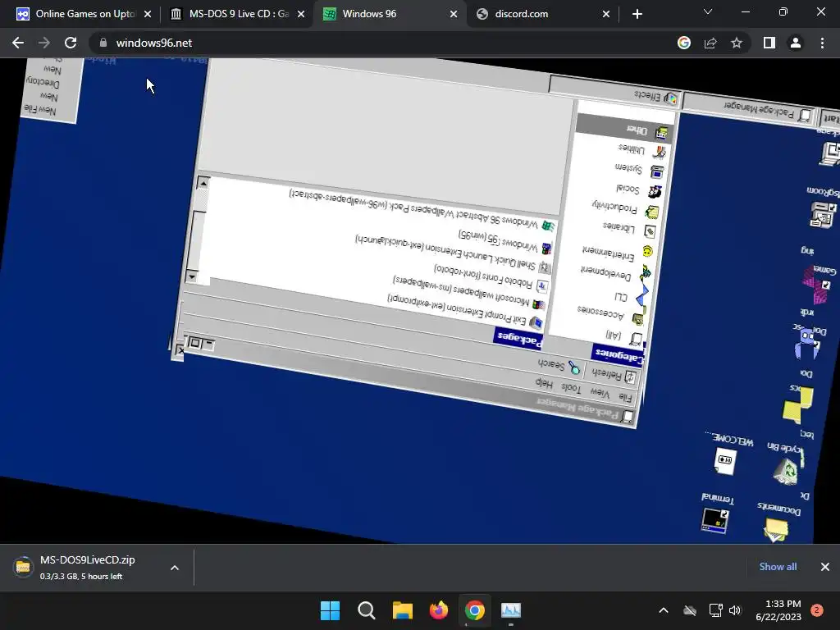This screenshot has height=630, width=840.
Task: Click the Refresh toolbar button
Action: pos(614,375)
